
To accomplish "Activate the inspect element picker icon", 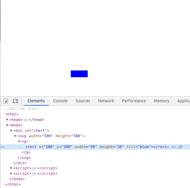I will pyautogui.click(x=6, y=101).
